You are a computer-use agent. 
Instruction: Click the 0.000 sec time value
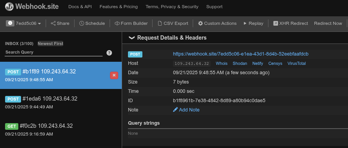tap(183, 91)
